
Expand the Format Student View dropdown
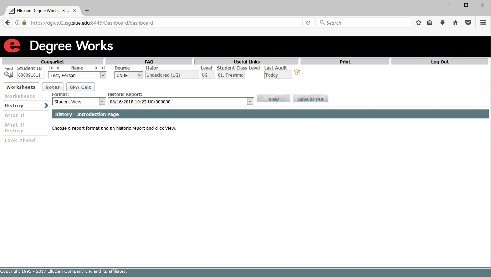[x=102, y=102]
